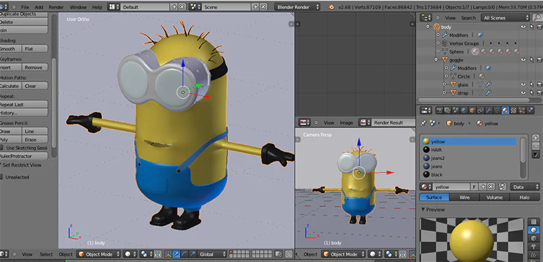
Task: Select cube preview type icon
Action: point(533,238)
